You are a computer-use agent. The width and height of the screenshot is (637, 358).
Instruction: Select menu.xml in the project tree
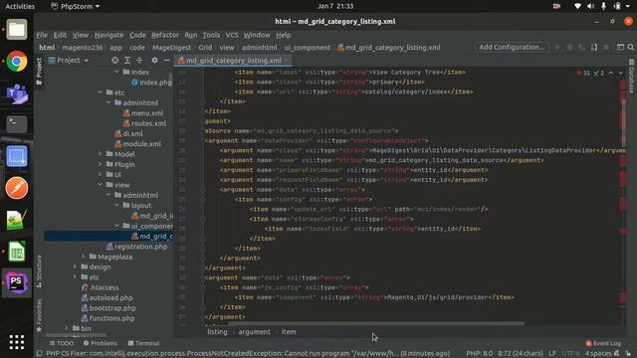pos(143,113)
